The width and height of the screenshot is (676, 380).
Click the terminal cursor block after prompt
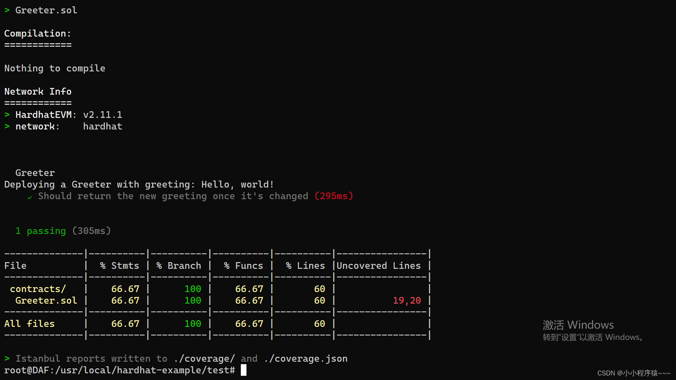pos(243,370)
